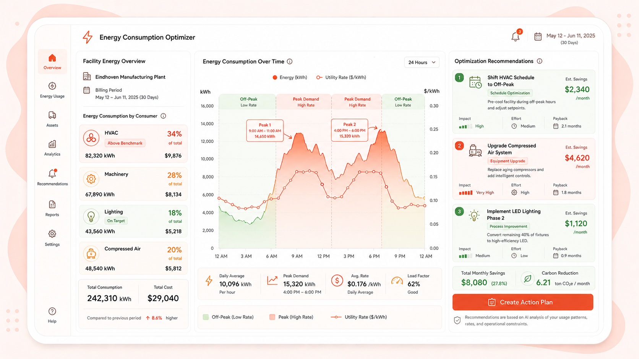Click the 8.6% higher comparison text
Image resolution: width=639 pixels, height=359 pixels.
click(x=162, y=318)
